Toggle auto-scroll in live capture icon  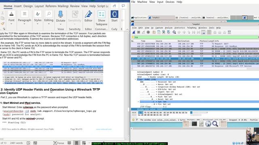203,32
